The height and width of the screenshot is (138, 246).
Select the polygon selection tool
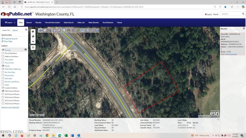pos(54,30)
